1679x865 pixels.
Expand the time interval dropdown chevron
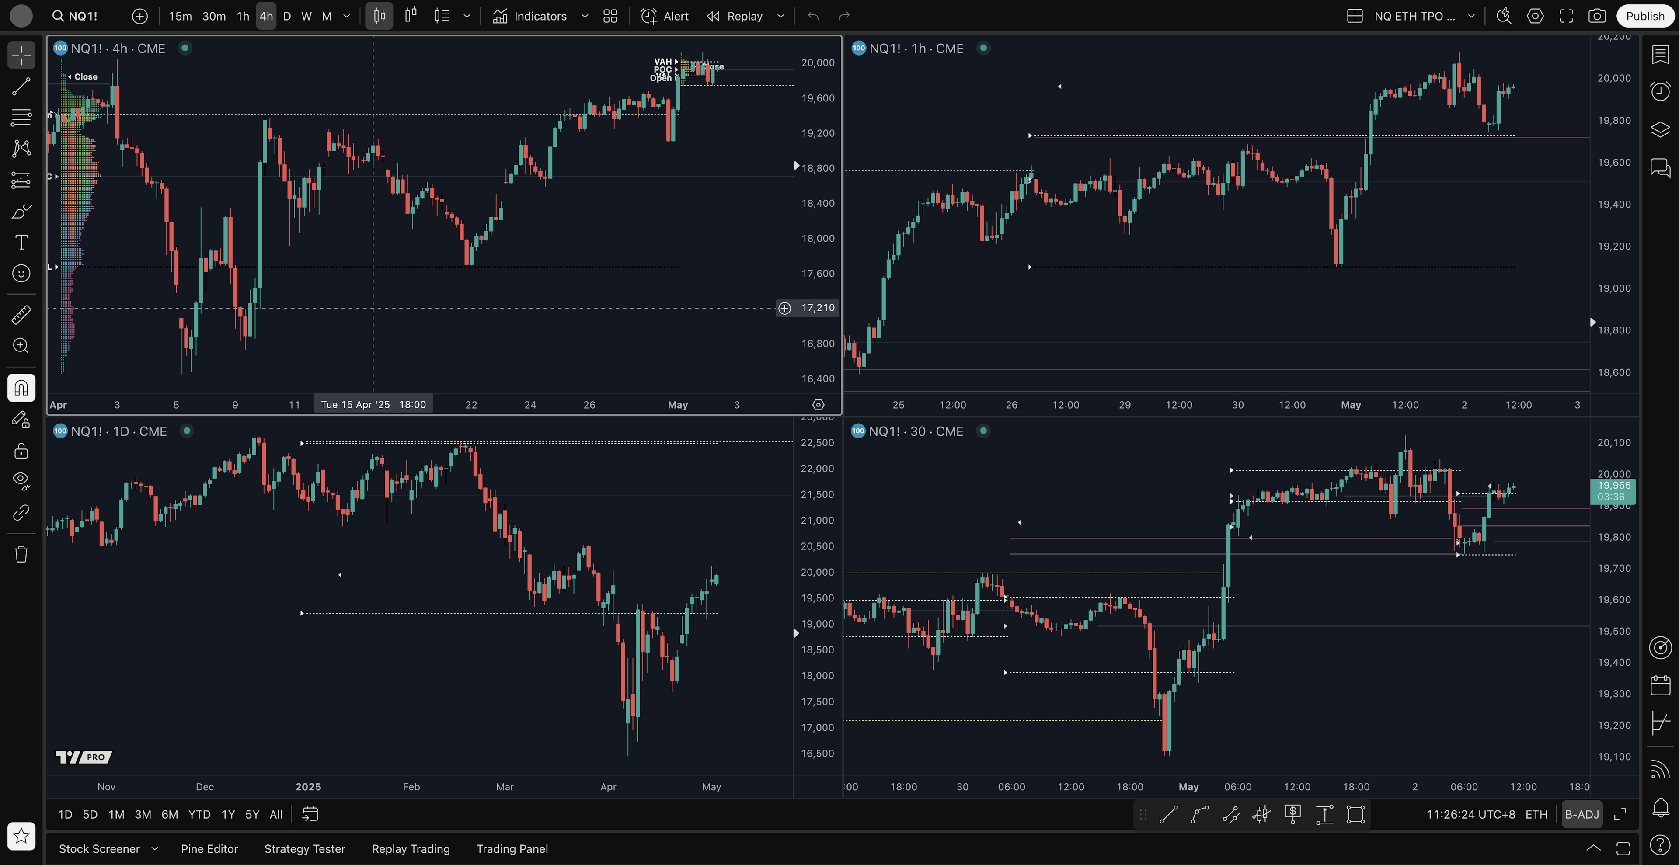(x=347, y=16)
